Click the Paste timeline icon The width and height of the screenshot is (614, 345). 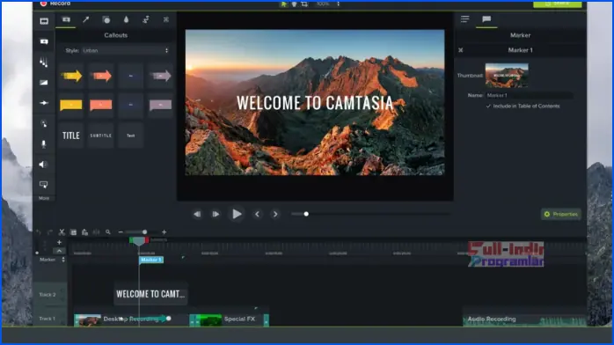(84, 232)
